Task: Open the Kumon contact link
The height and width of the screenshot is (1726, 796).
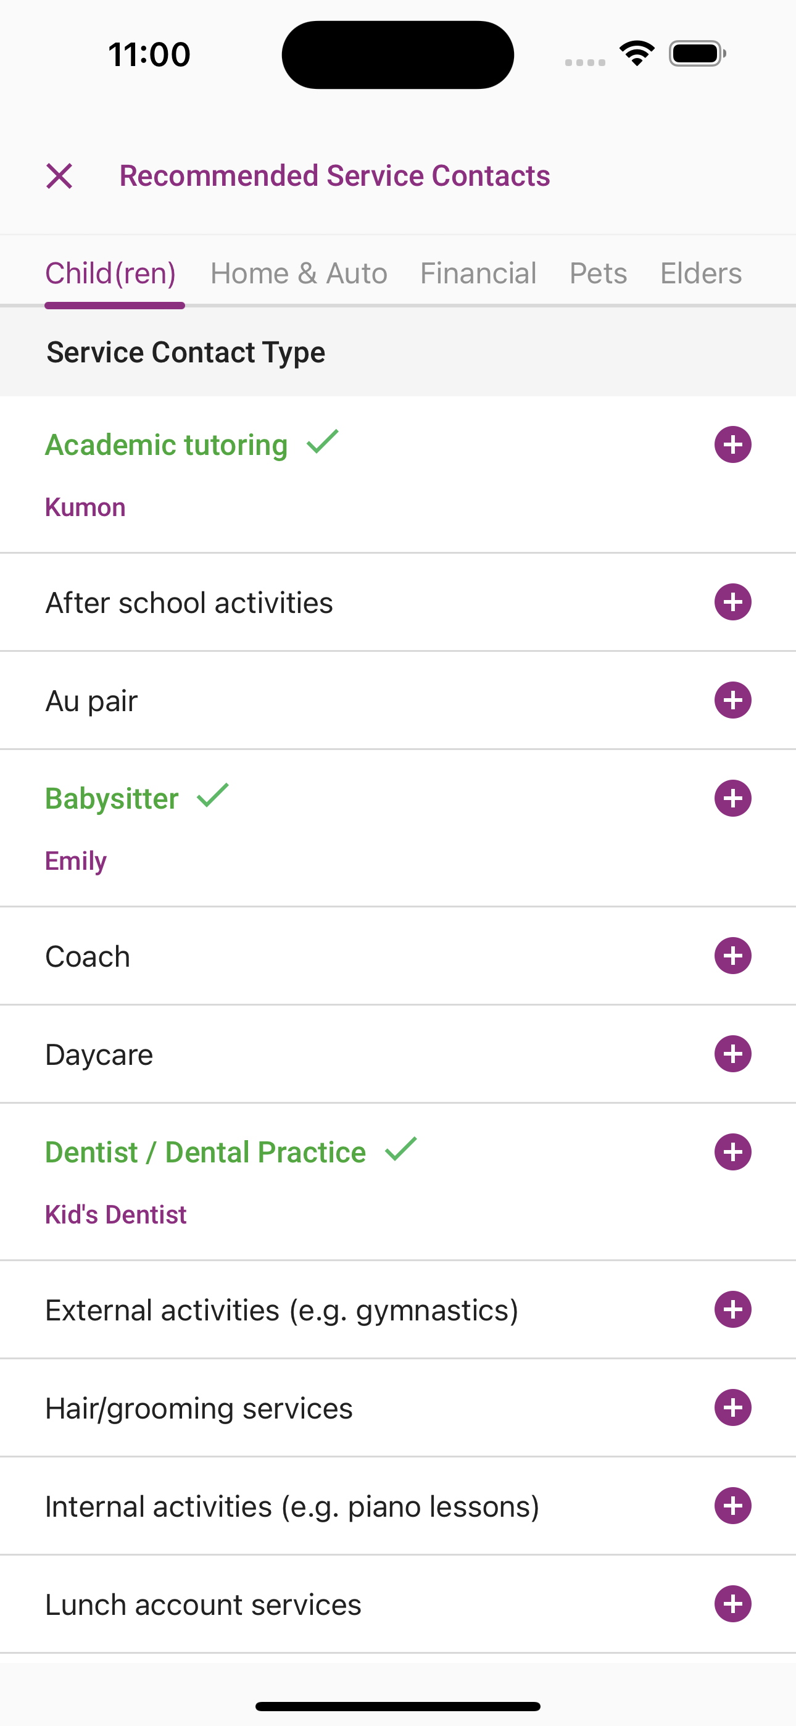Action: click(x=85, y=507)
